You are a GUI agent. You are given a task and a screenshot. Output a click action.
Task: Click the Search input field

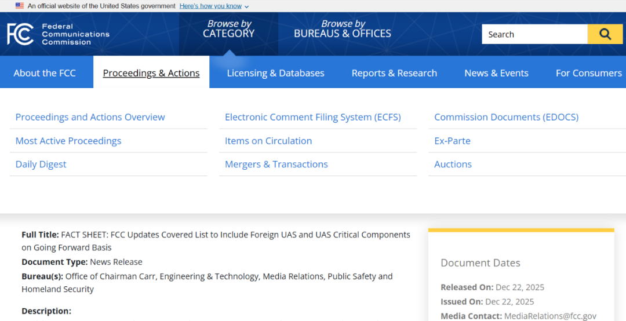point(534,34)
